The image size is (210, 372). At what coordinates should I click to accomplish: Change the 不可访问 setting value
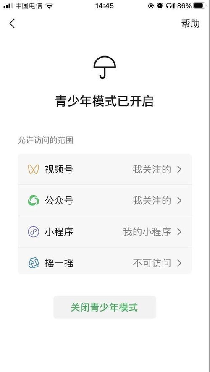point(152,263)
